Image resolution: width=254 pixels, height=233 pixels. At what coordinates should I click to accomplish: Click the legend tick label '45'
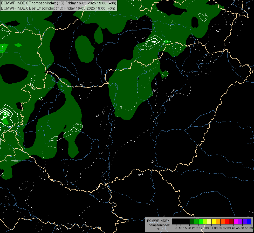click(x=238, y=228)
